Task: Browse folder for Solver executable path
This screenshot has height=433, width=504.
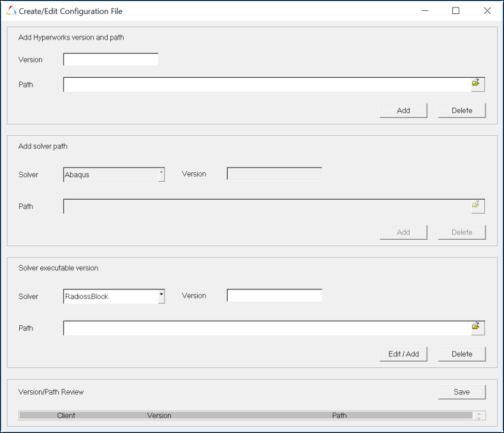Action: pos(478,328)
